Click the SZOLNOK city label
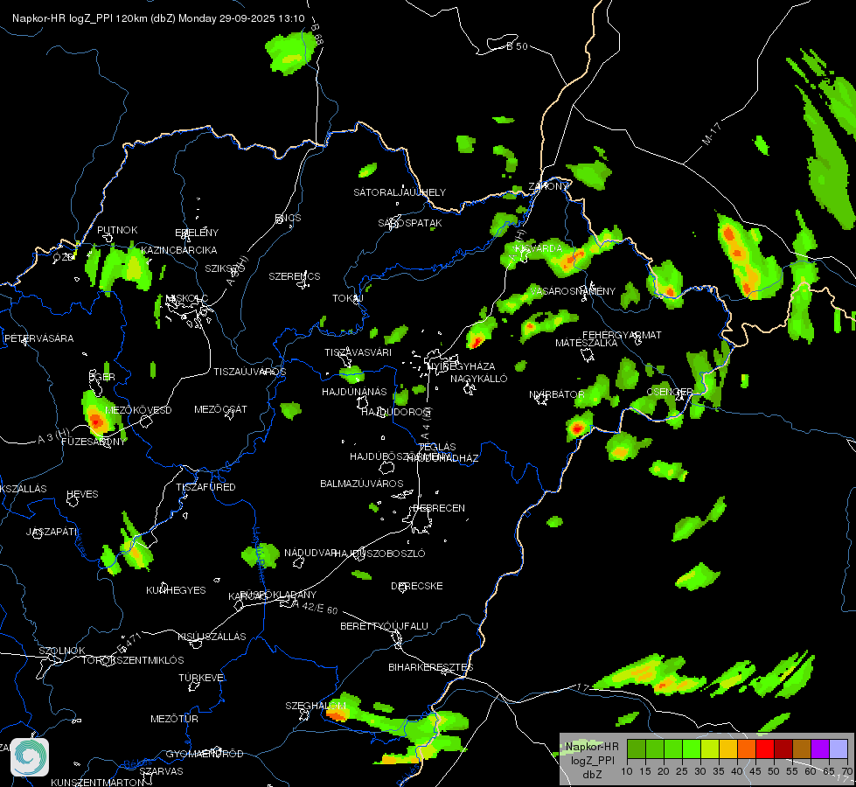The width and height of the screenshot is (856, 787). (62, 651)
